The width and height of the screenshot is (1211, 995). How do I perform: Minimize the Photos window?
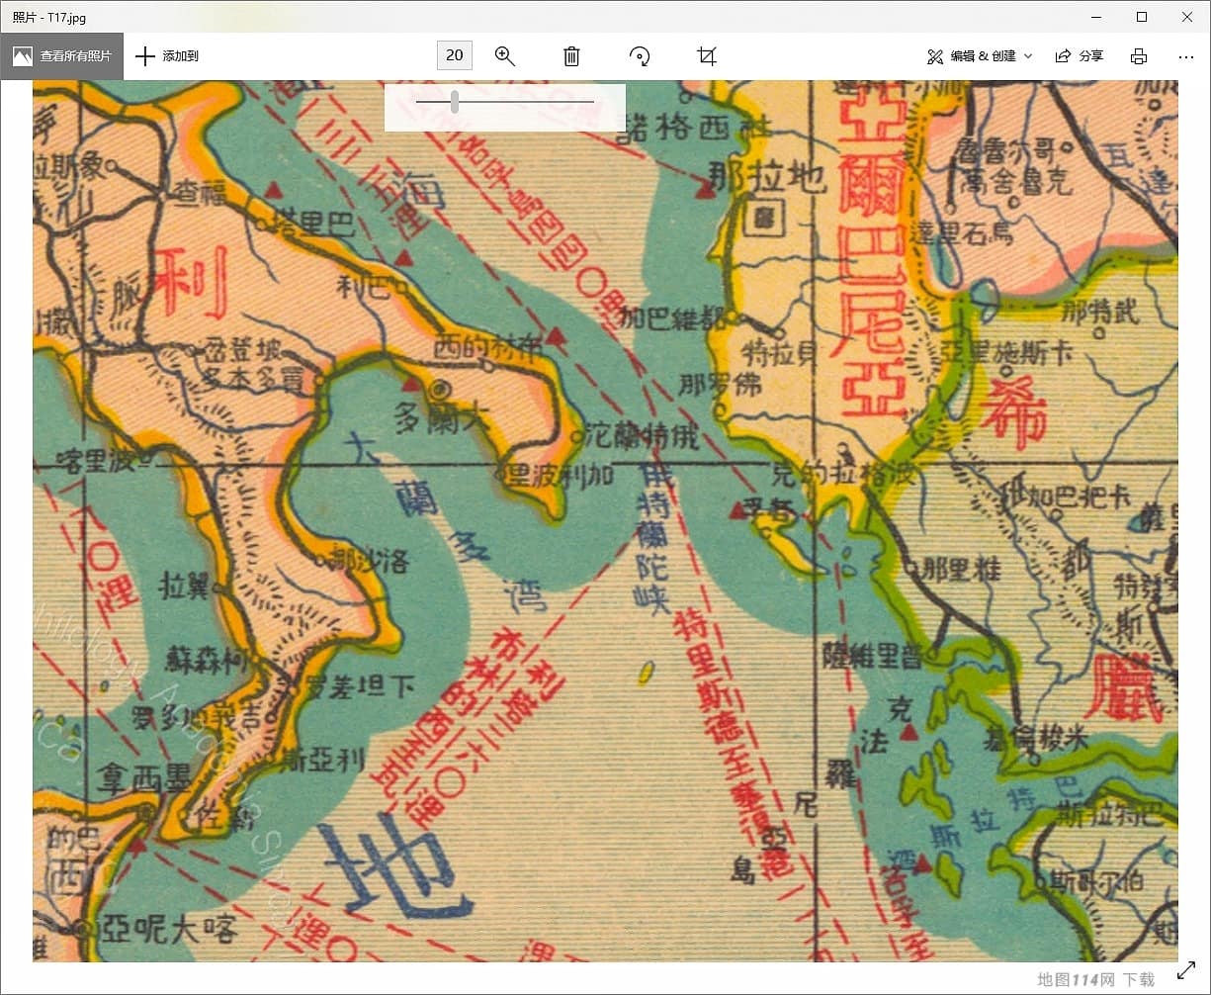1096,17
